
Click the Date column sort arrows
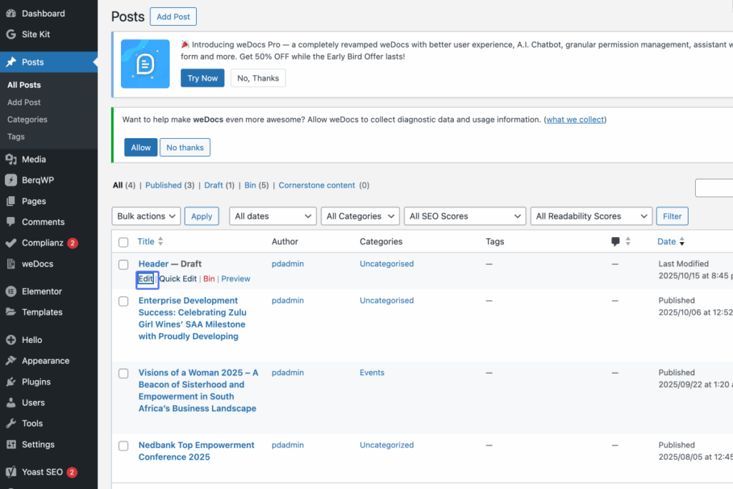pos(682,241)
